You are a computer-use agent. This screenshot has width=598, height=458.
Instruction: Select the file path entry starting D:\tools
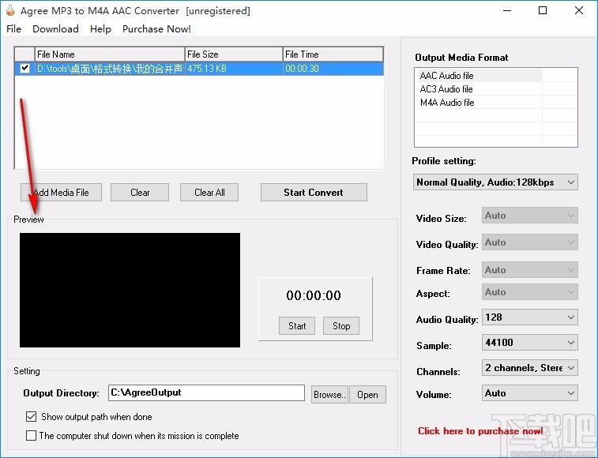pyautogui.click(x=110, y=69)
